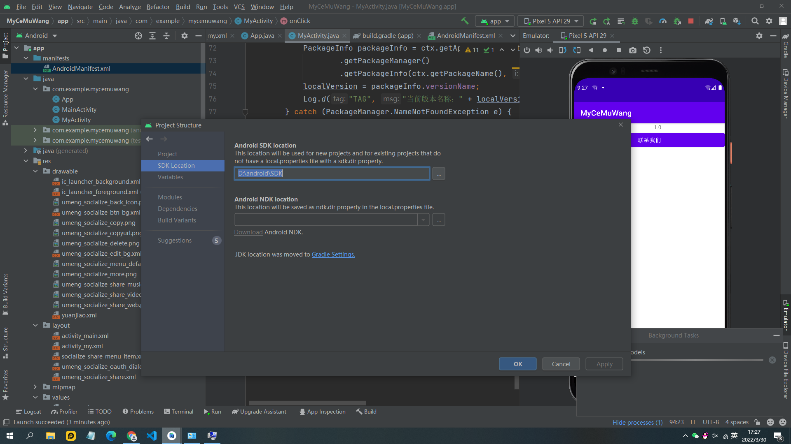
Task: Sync project with Gradle files
Action: click(x=709, y=21)
